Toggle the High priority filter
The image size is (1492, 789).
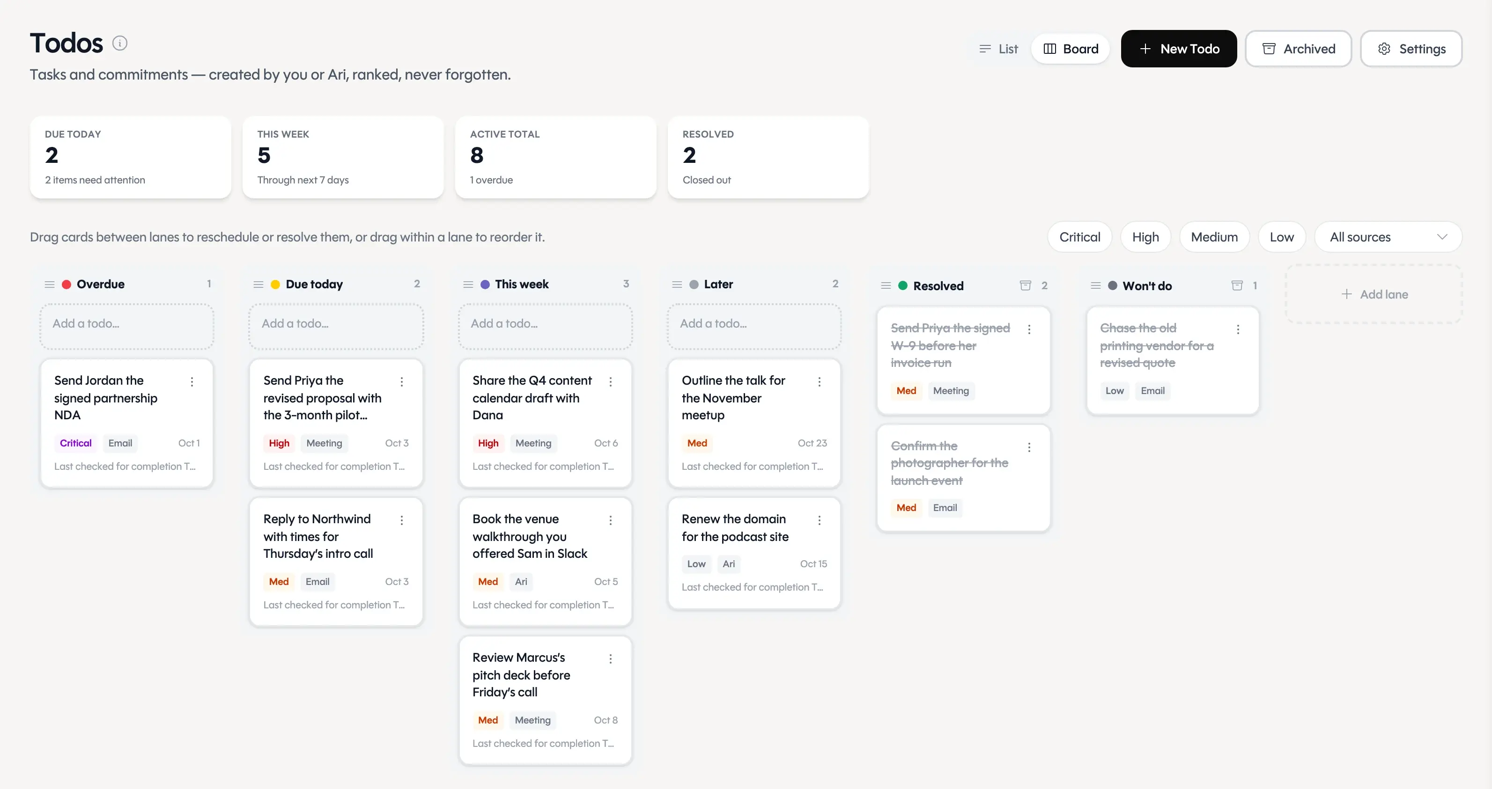1145,237
